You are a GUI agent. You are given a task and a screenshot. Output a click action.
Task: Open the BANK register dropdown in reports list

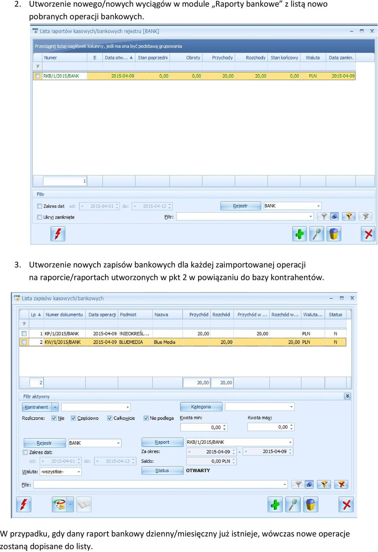tap(318, 206)
